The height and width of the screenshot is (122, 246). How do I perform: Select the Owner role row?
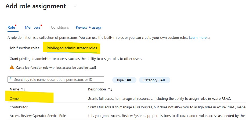coord(127,98)
